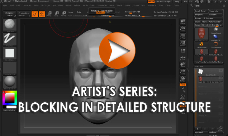This screenshot has width=228, height=136.
Task: Click the Scroll canvas icon
Action: point(183,22)
